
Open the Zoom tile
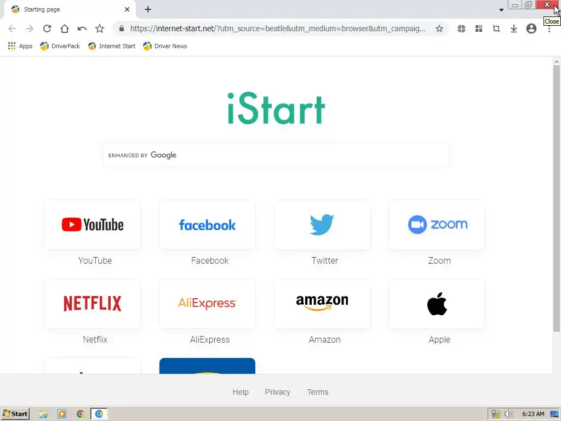[437, 225]
